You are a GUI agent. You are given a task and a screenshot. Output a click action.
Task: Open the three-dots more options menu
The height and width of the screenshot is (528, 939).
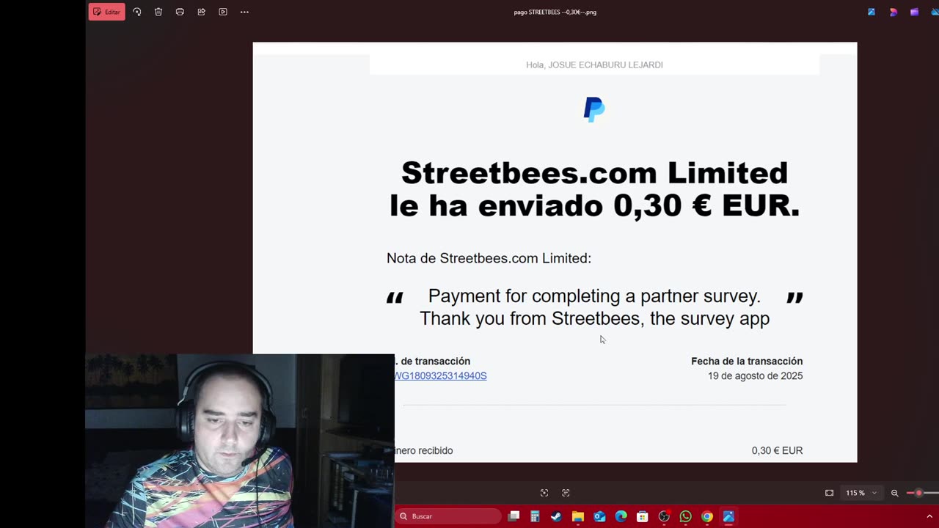click(244, 12)
